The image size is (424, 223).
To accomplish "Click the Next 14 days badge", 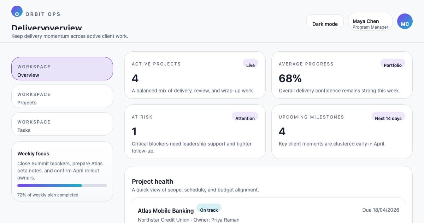I will [388, 116].
